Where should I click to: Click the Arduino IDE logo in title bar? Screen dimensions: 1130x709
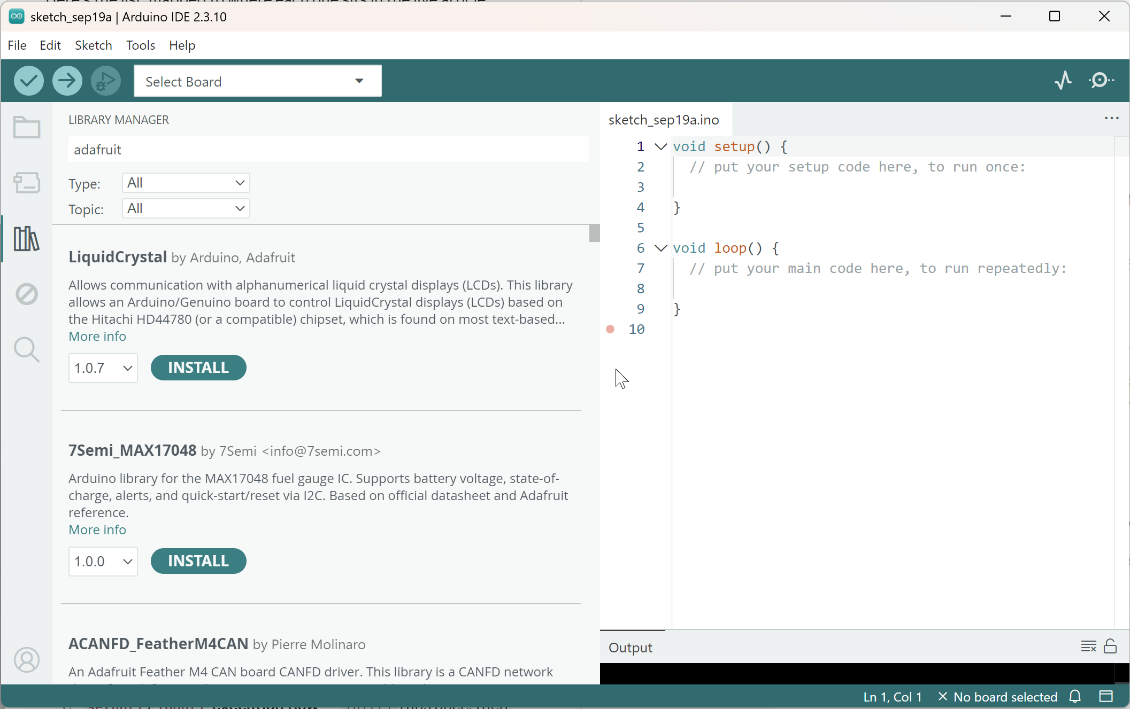tap(17, 16)
